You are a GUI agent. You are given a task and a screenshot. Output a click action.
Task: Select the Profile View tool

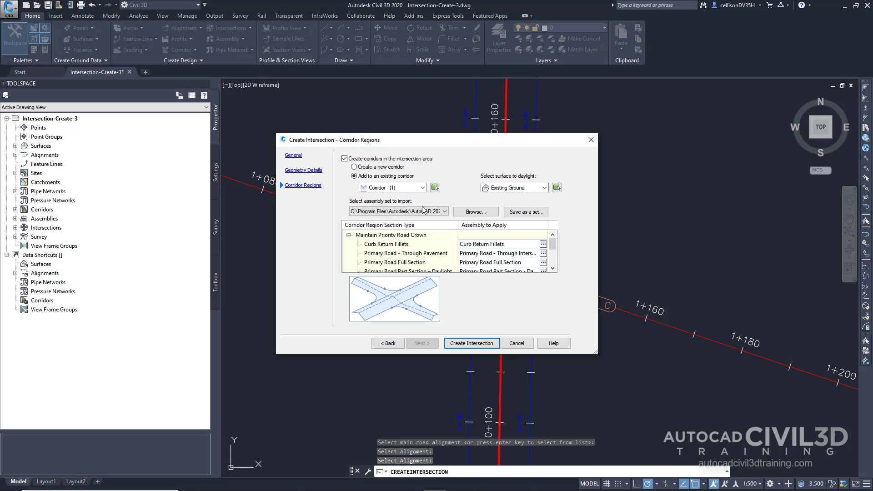click(x=285, y=28)
